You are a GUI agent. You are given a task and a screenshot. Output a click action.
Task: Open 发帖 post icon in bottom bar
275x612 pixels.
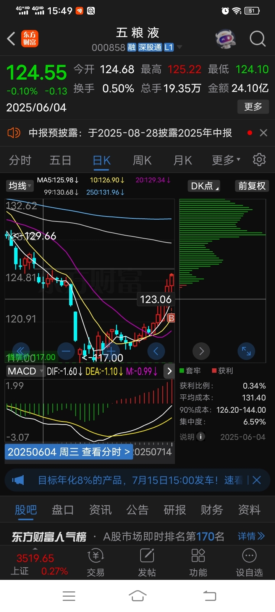pyautogui.click(x=147, y=562)
